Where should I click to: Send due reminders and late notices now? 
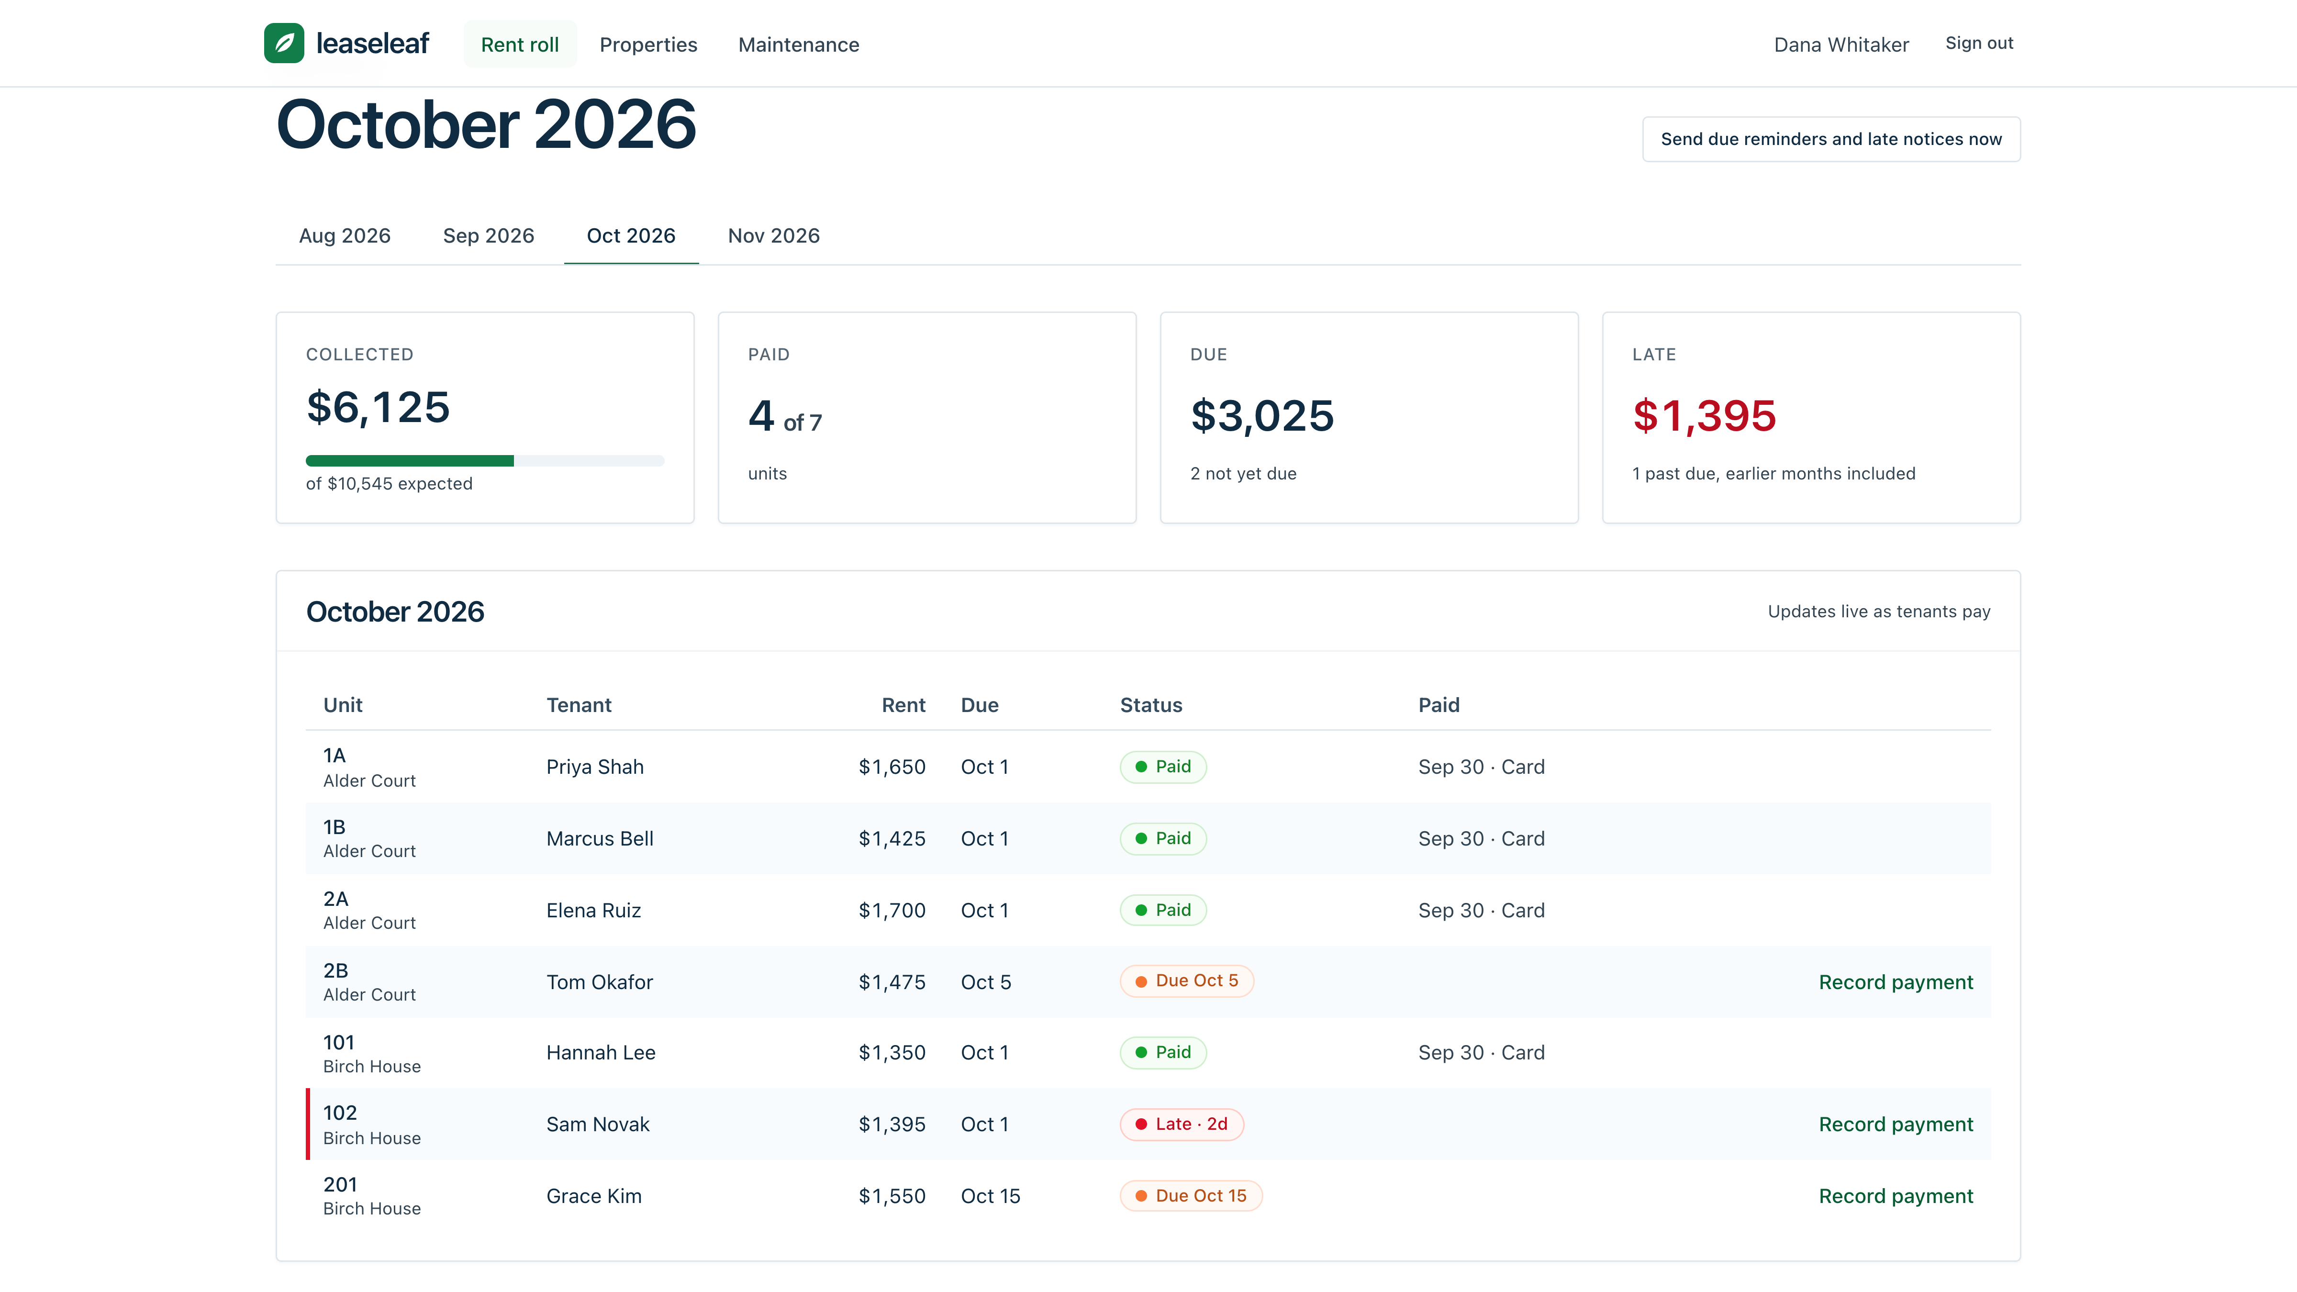point(1830,139)
